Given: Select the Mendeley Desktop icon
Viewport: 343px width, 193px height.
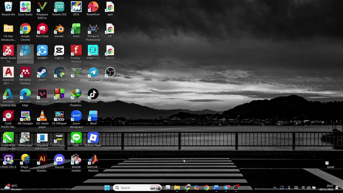Looking at the screenshot, I should (25, 76).
